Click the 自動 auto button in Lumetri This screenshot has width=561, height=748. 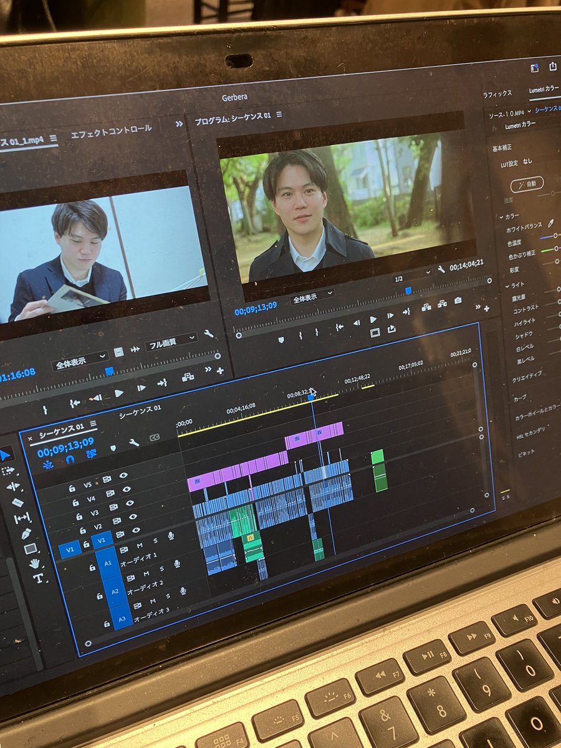[x=527, y=185]
